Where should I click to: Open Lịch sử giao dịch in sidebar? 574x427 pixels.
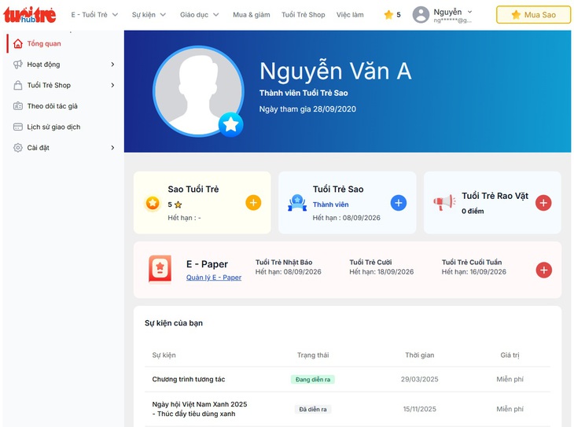point(53,127)
